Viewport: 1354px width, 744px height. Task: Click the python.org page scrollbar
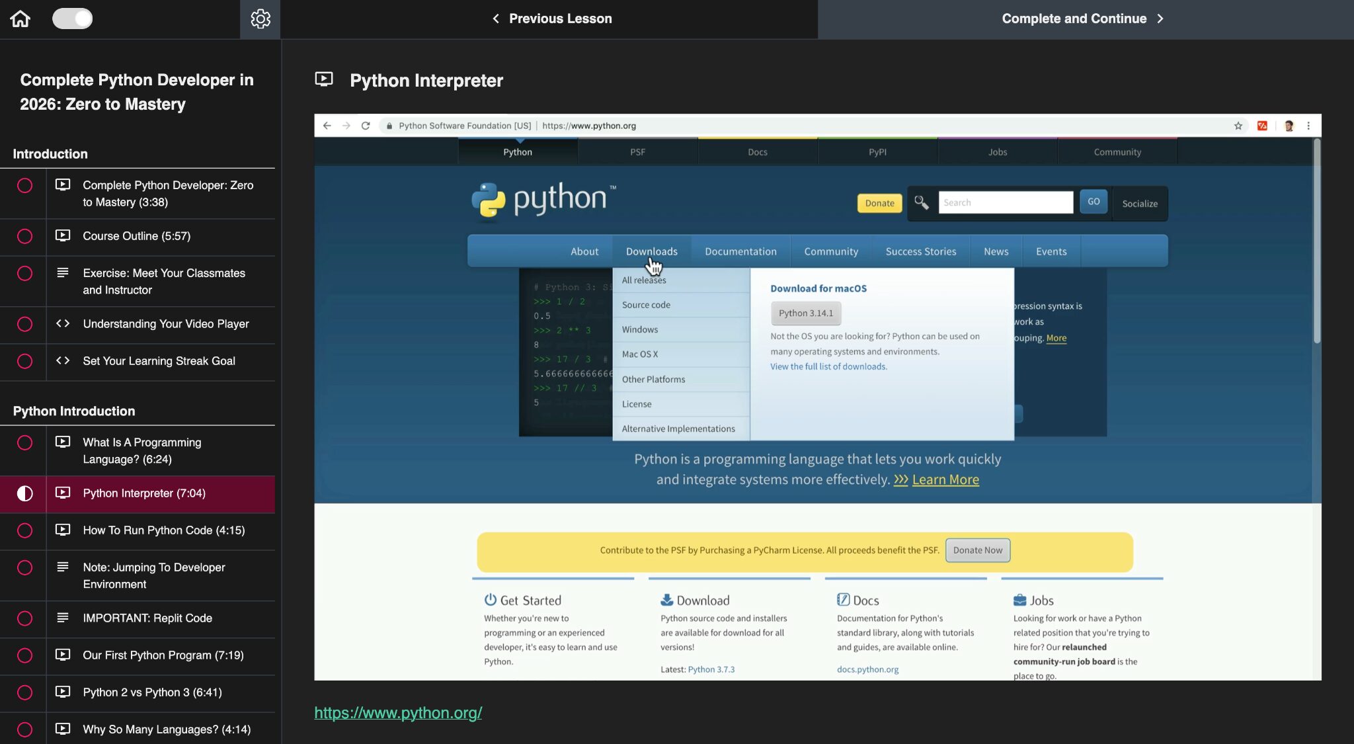point(1316,241)
